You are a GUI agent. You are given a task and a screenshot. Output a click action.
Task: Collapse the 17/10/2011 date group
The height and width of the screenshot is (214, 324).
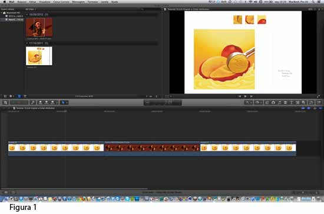(x=27, y=43)
